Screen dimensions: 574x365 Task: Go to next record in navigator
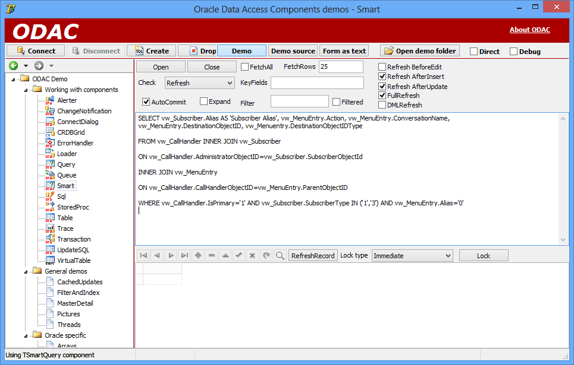pos(171,255)
